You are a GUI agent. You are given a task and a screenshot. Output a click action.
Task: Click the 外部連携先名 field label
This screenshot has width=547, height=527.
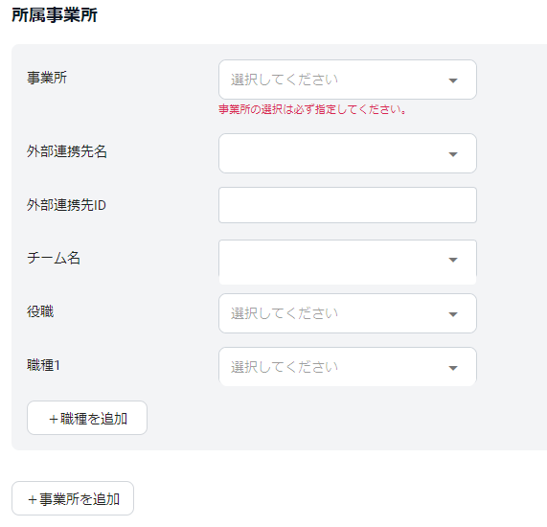coord(67,151)
